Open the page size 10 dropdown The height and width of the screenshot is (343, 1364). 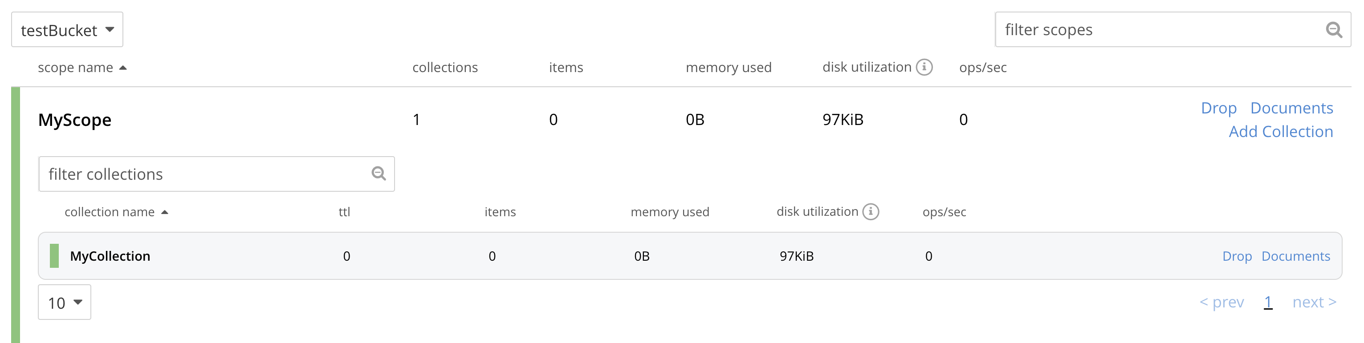[x=65, y=302]
